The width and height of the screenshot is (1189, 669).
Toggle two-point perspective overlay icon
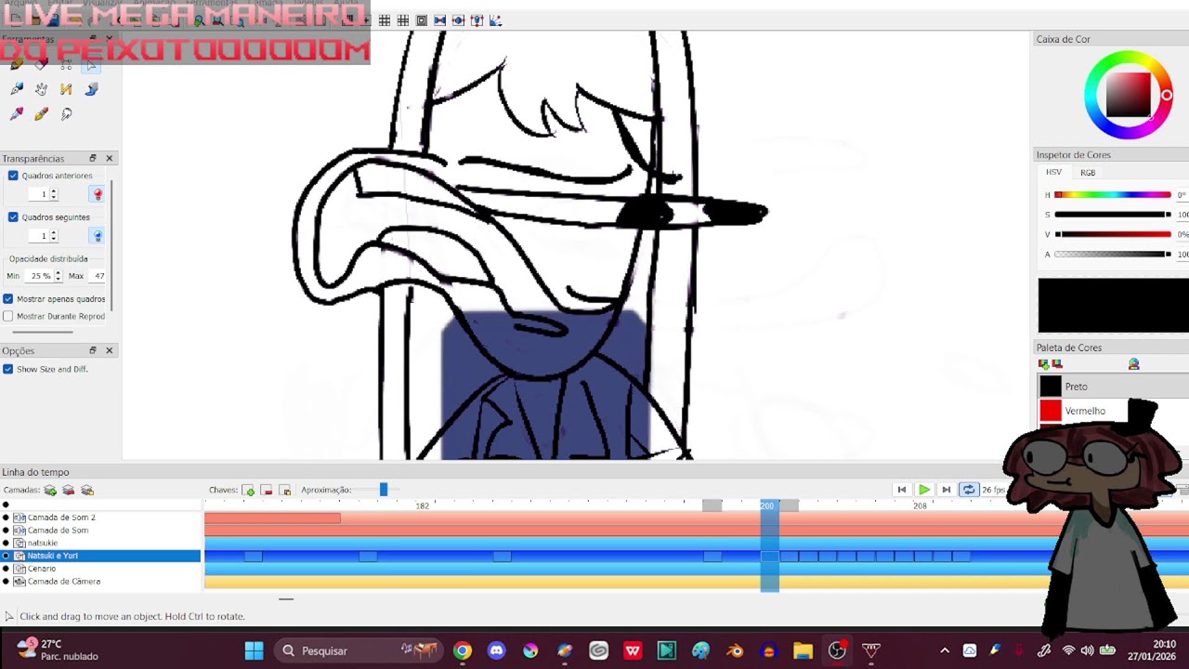[x=458, y=20]
